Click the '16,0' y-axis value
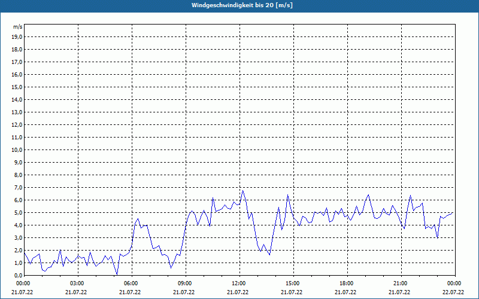The width and height of the screenshot is (479, 299). point(17,74)
